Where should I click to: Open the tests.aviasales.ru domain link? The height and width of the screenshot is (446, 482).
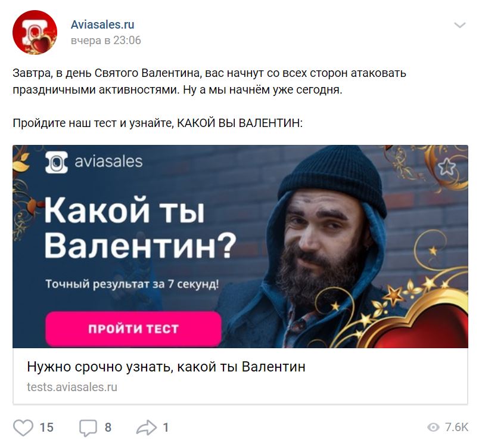(72, 387)
